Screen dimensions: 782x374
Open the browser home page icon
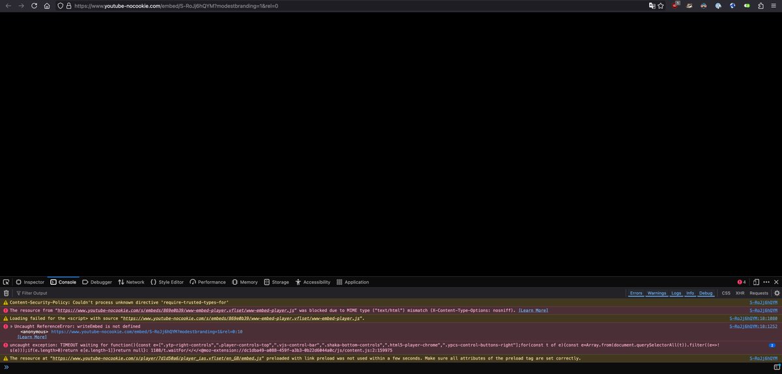[46, 5]
